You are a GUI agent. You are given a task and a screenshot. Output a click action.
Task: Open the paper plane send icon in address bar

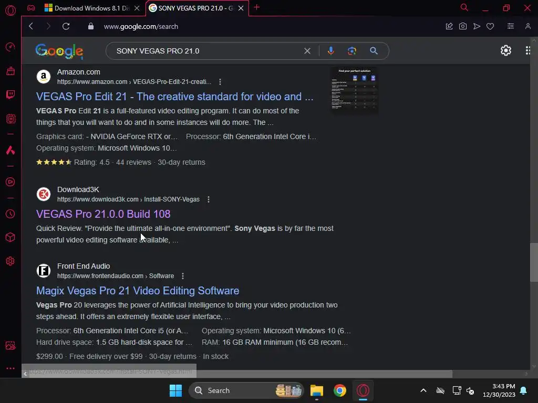[477, 26]
